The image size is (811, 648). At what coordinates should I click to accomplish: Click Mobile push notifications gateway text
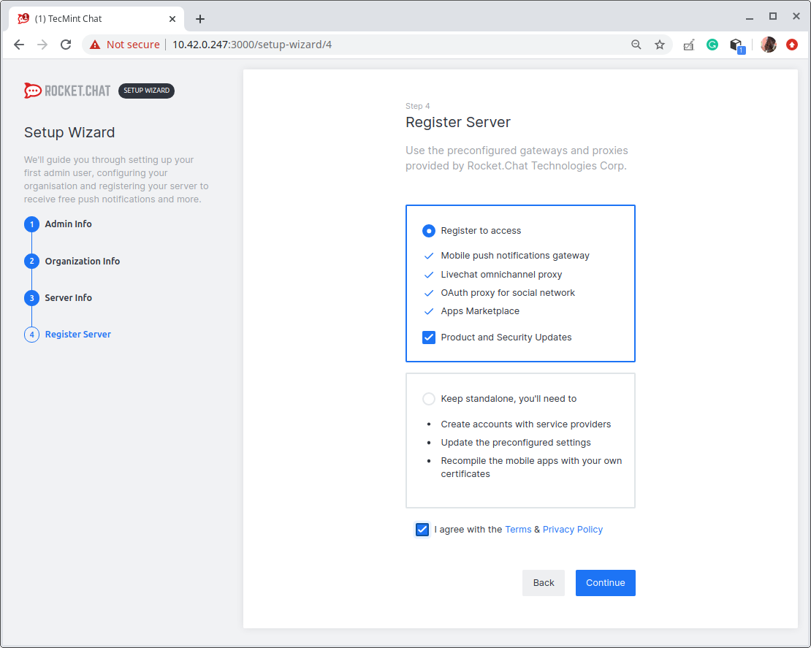point(515,256)
